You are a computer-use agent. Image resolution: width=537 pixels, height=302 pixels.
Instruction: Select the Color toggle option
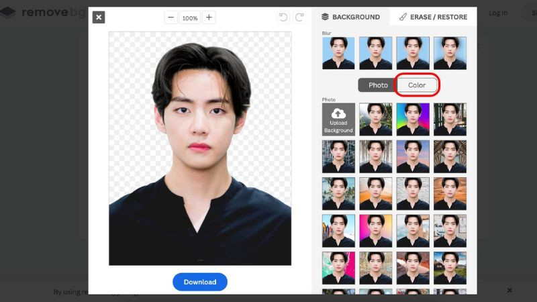click(417, 85)
